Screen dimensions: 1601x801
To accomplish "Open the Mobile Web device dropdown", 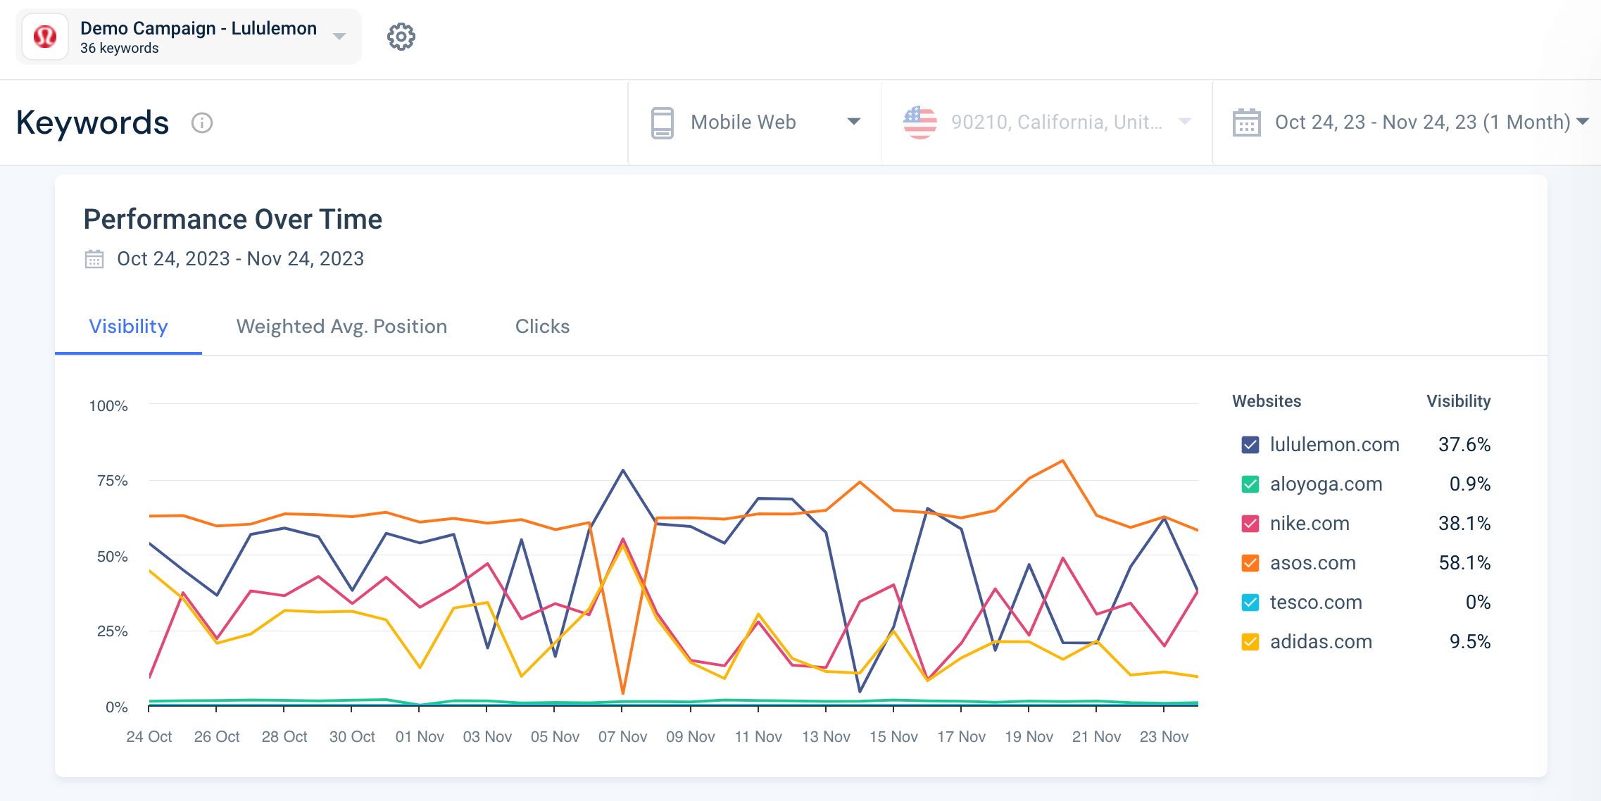I will pos(853,122).
